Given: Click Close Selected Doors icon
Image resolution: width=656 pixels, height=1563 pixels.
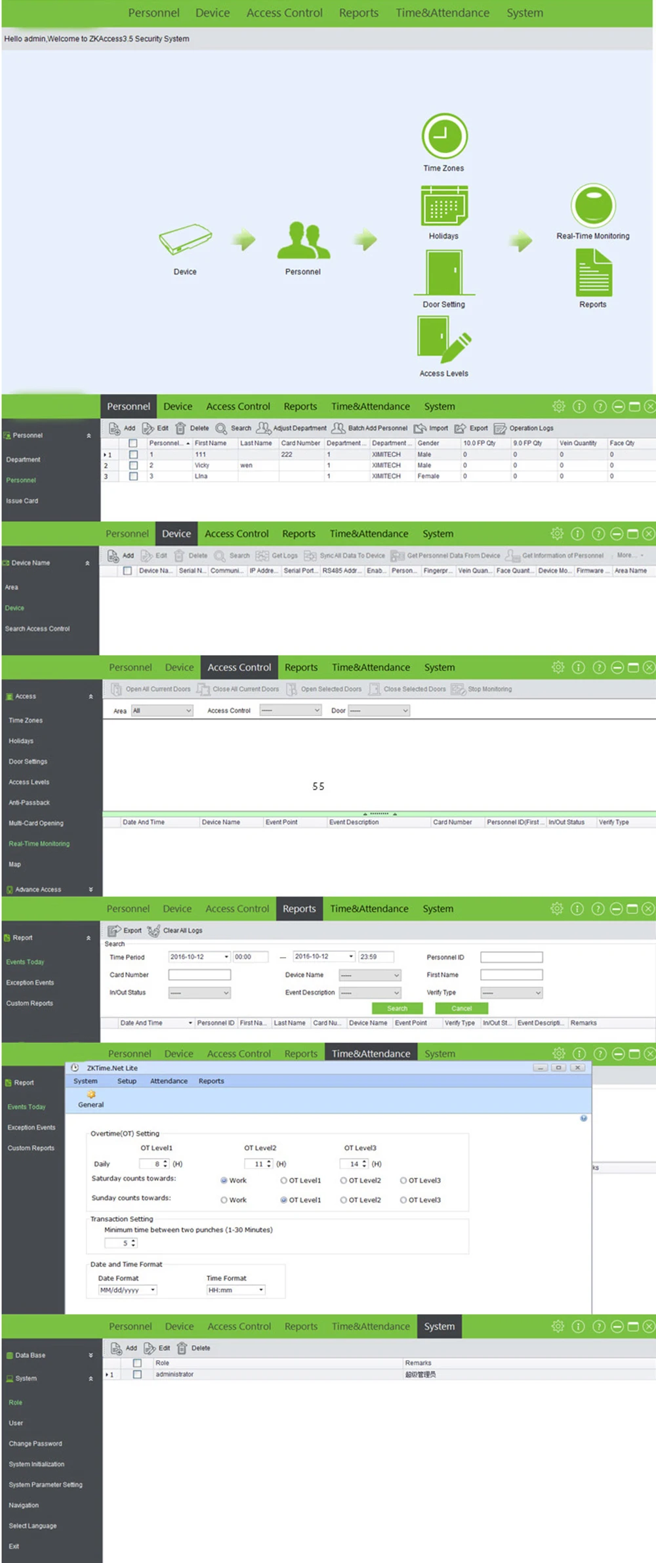Looking at the screenshot, I should click(x=375, y=689).
